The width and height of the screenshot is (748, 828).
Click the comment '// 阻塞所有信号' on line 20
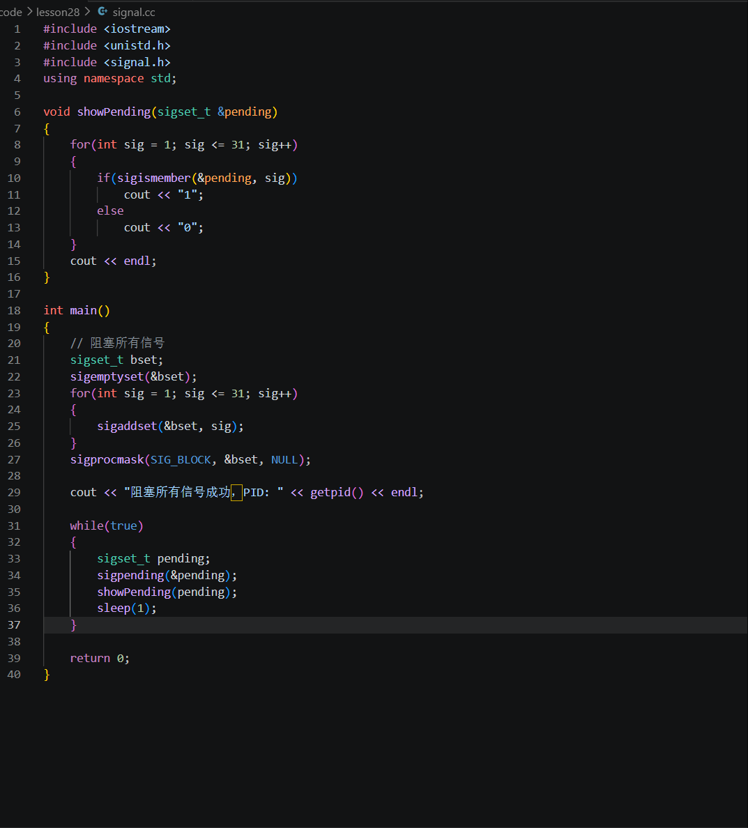click(x=118, y=343)
